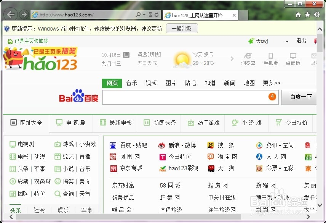Open Favorites star icon
Screen dimensions: 326x223
click(x=307, y=15)
